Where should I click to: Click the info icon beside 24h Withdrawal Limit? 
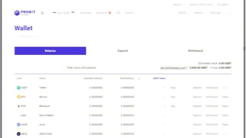(x=186, y=68)
